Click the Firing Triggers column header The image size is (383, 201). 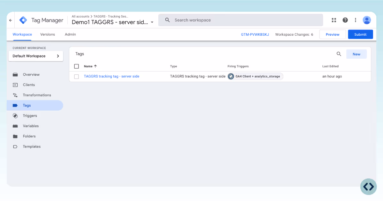(x=238, y=66)
